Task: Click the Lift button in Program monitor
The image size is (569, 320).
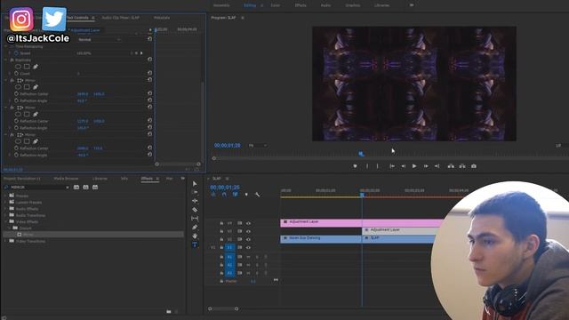Action: point(451,166)
